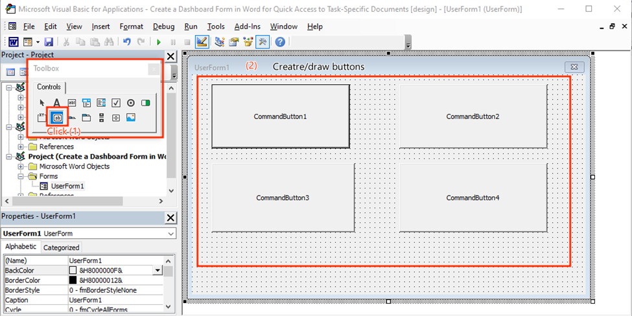Open the Insert menu
Image resolution: width=632 pixels, height=316 pixels.
(100, 27)
